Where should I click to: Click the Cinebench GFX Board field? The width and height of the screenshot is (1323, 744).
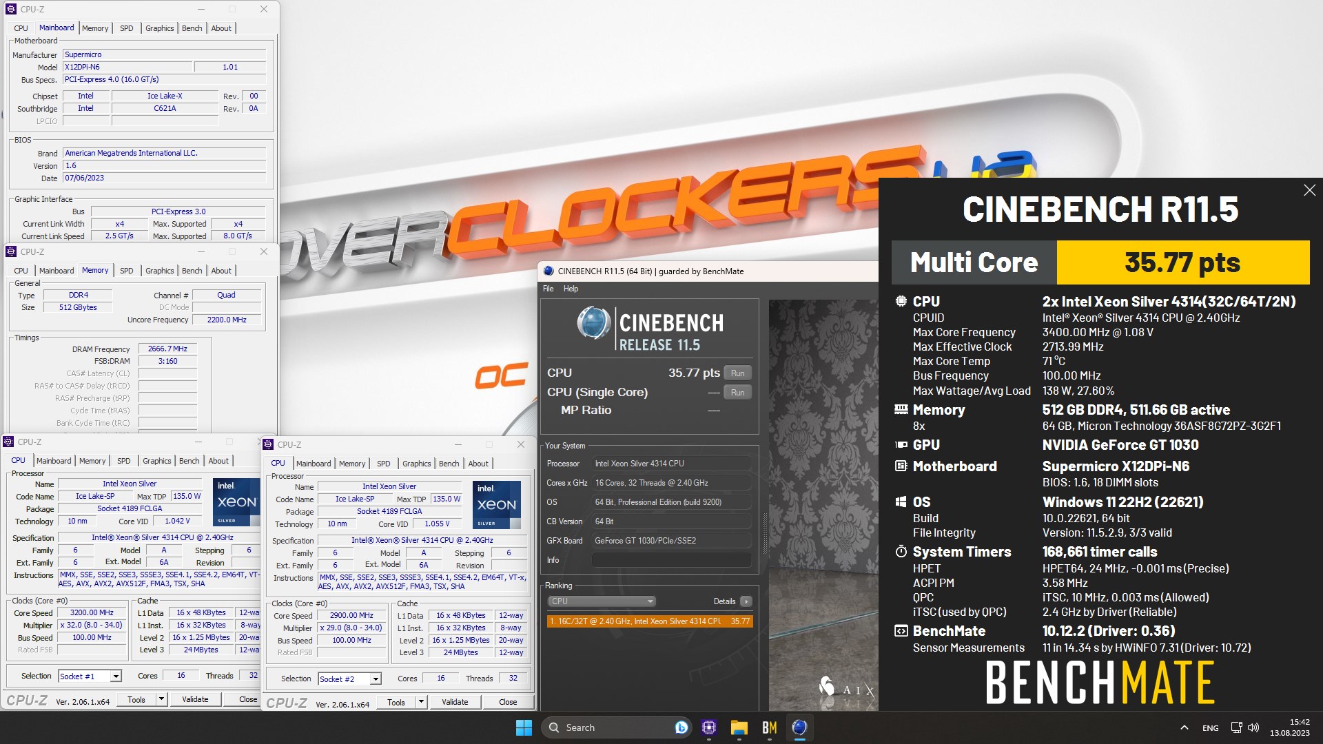[671, 541]
